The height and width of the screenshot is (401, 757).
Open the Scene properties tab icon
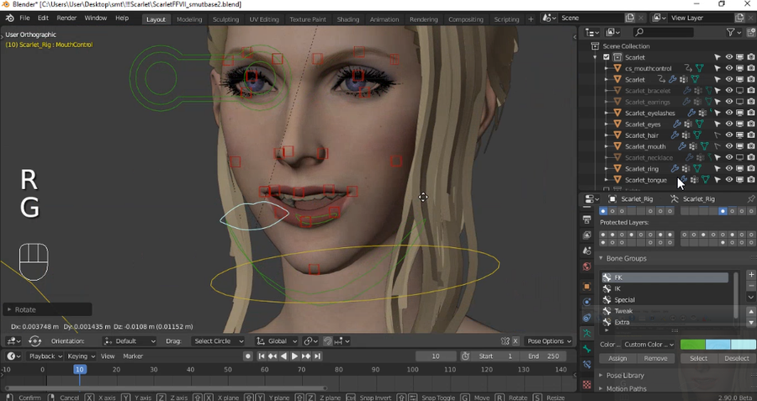click(x=587, y=251)
